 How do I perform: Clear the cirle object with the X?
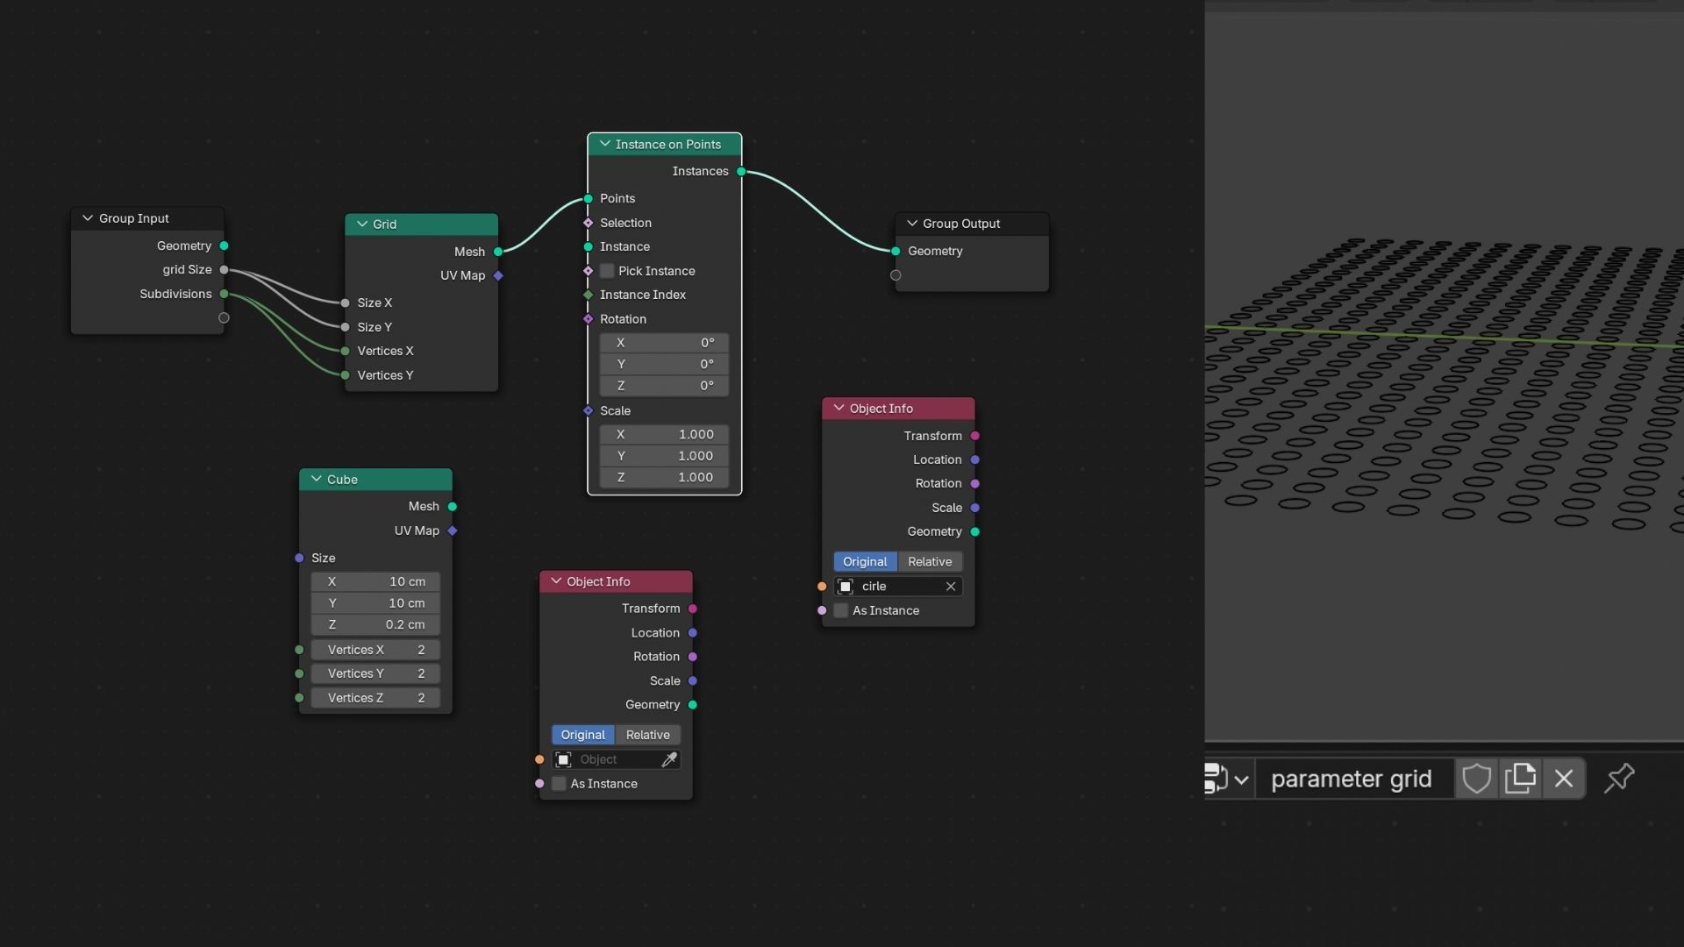(x=951, y=587)
